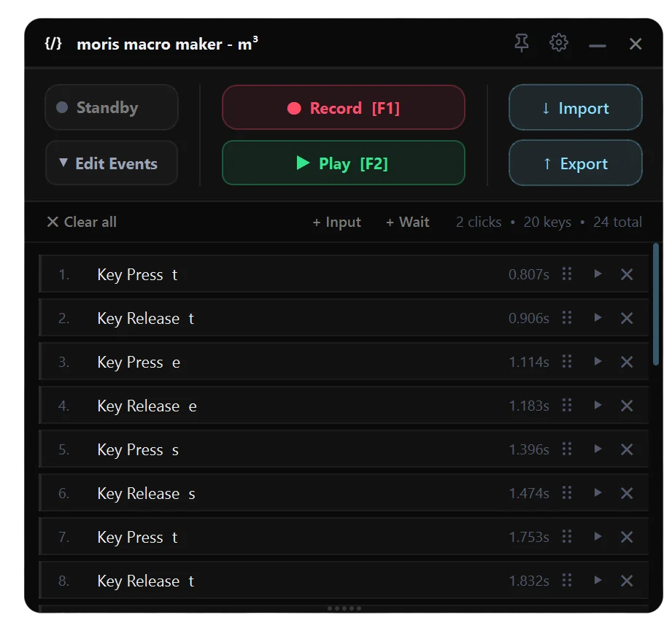Export the current macro
The width and height of the screenshot is (672, 631).
click(575, 163)
